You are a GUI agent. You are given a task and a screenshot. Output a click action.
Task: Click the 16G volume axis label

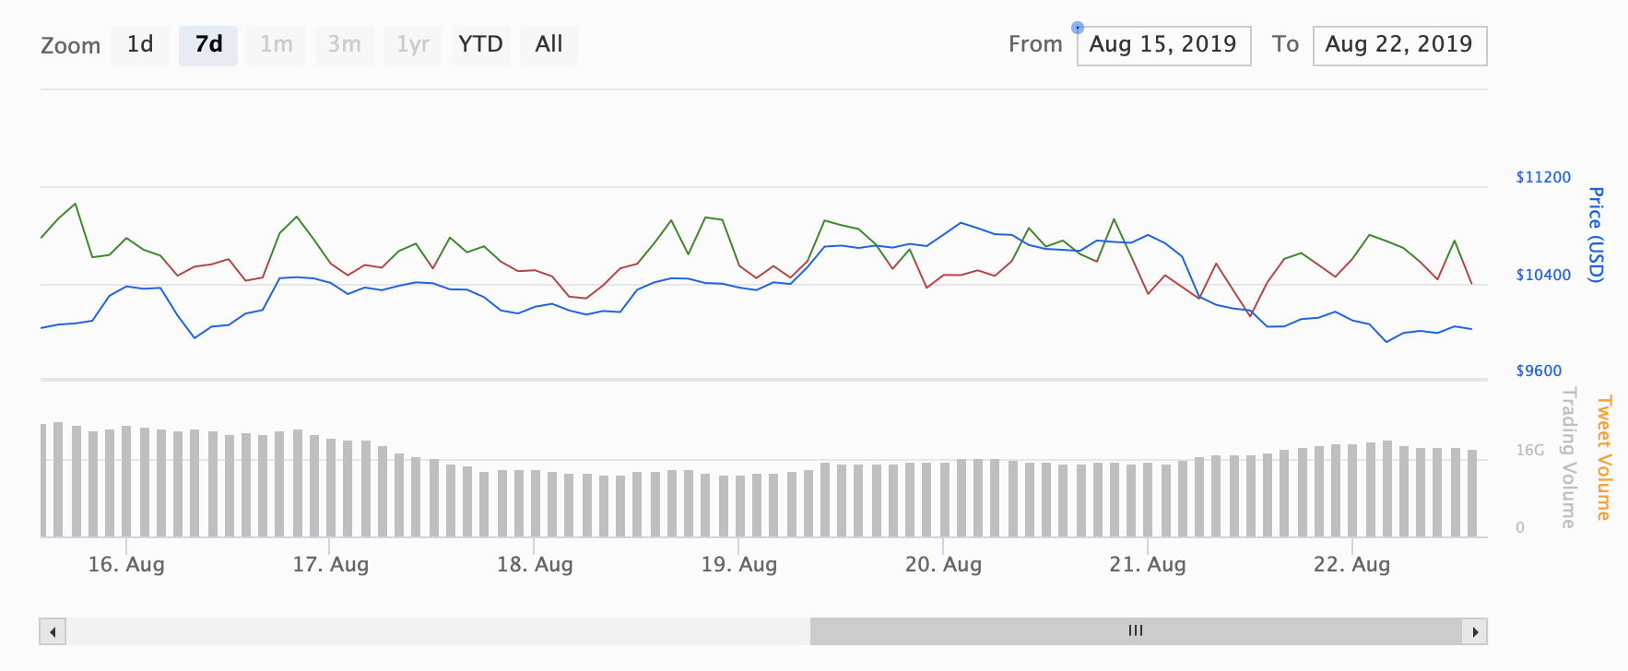pyautogui.click(x=1530, y=450)
